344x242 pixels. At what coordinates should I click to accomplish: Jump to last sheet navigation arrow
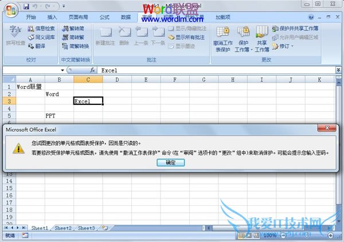click(24, 228)
